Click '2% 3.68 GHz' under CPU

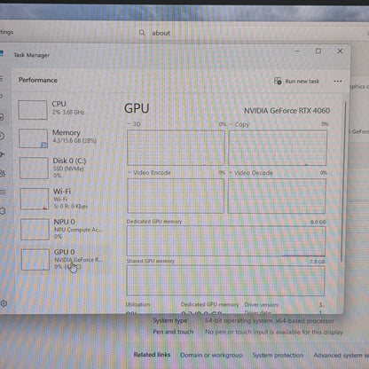coord(68,113)
